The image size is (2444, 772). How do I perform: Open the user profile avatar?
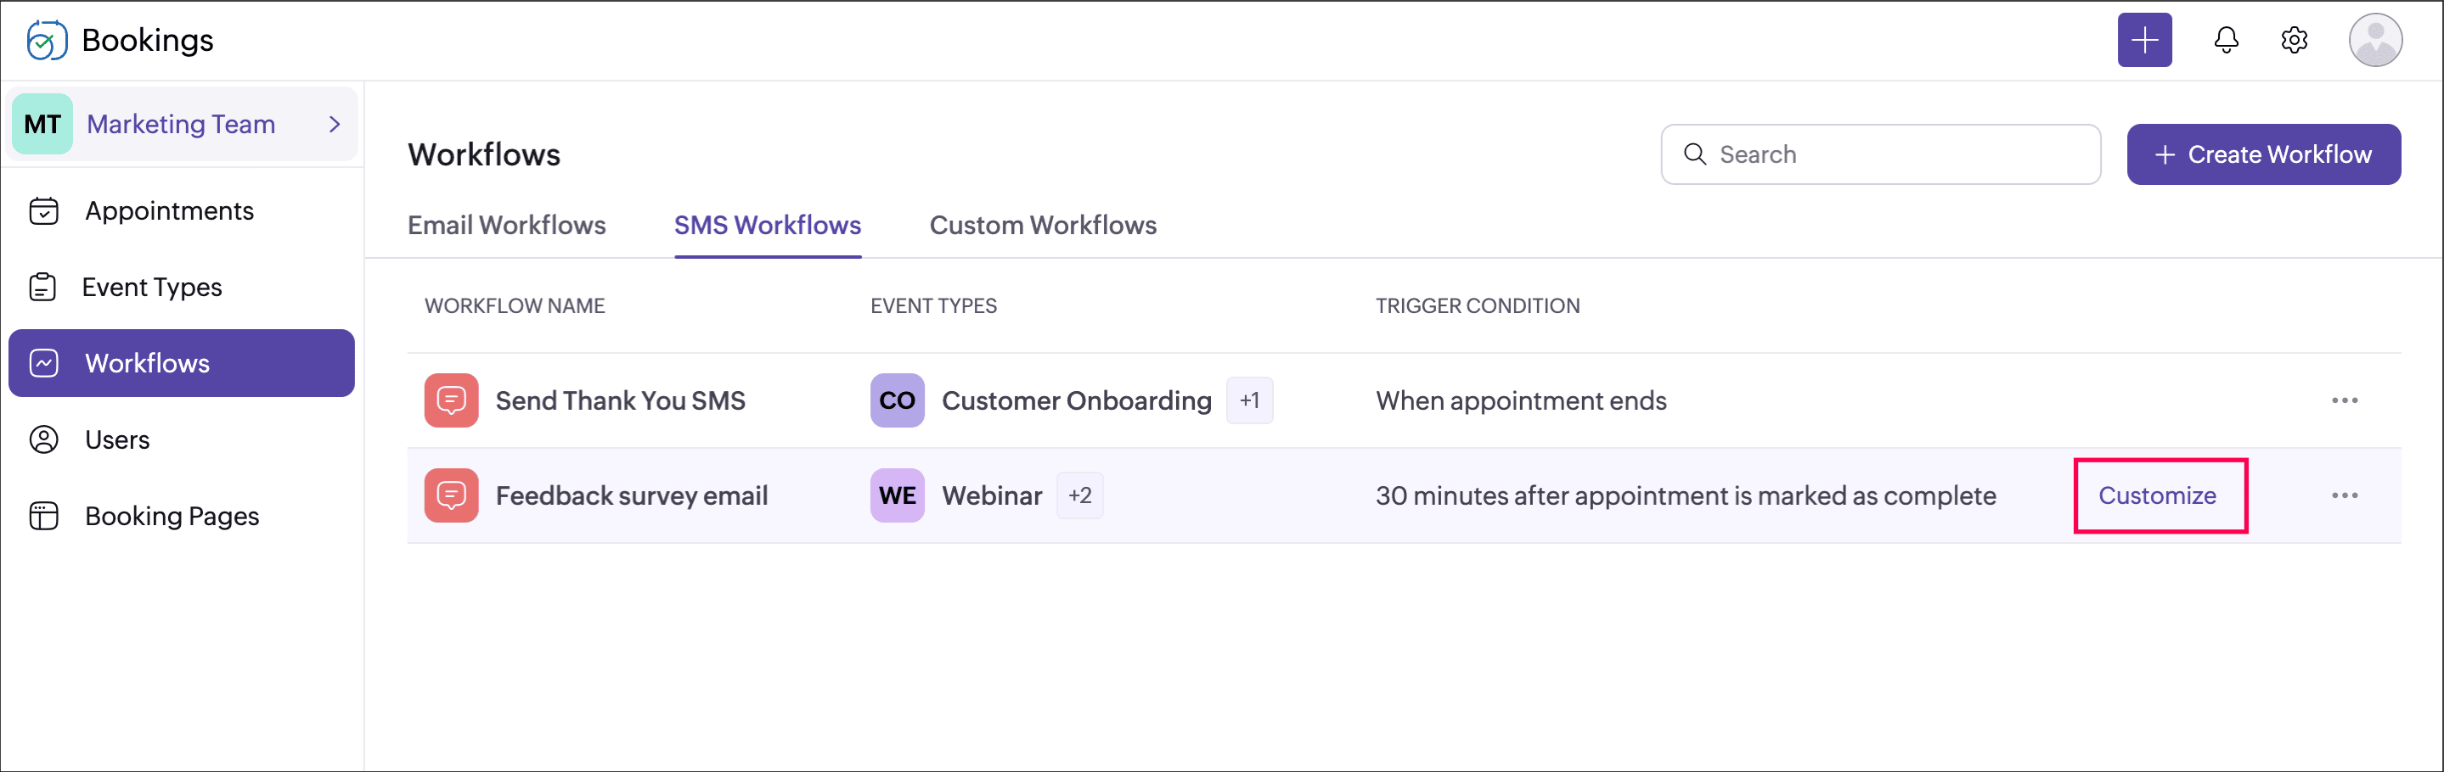coord(2374,40)
